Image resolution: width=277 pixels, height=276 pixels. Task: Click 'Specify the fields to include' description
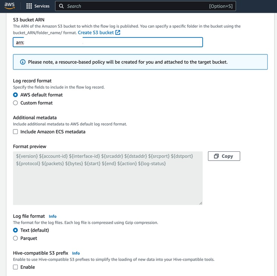[59, 87]
